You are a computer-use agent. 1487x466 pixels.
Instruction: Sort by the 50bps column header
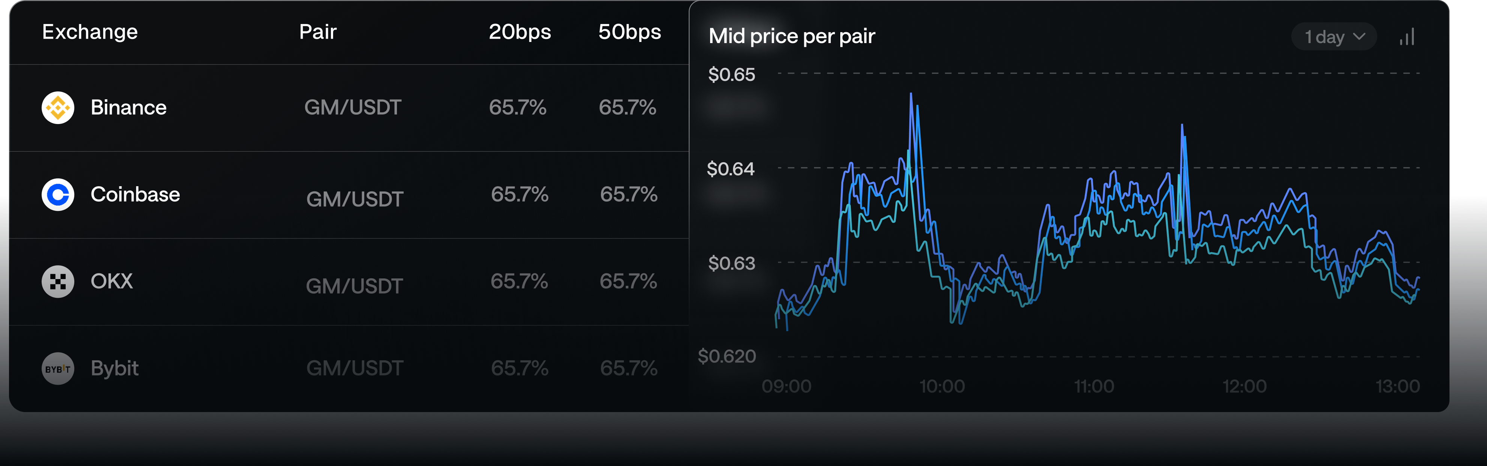(x=629, y=32)
